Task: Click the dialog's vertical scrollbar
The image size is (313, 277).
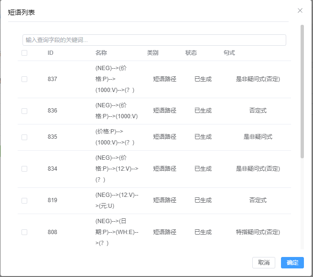Action: point(302,92)
